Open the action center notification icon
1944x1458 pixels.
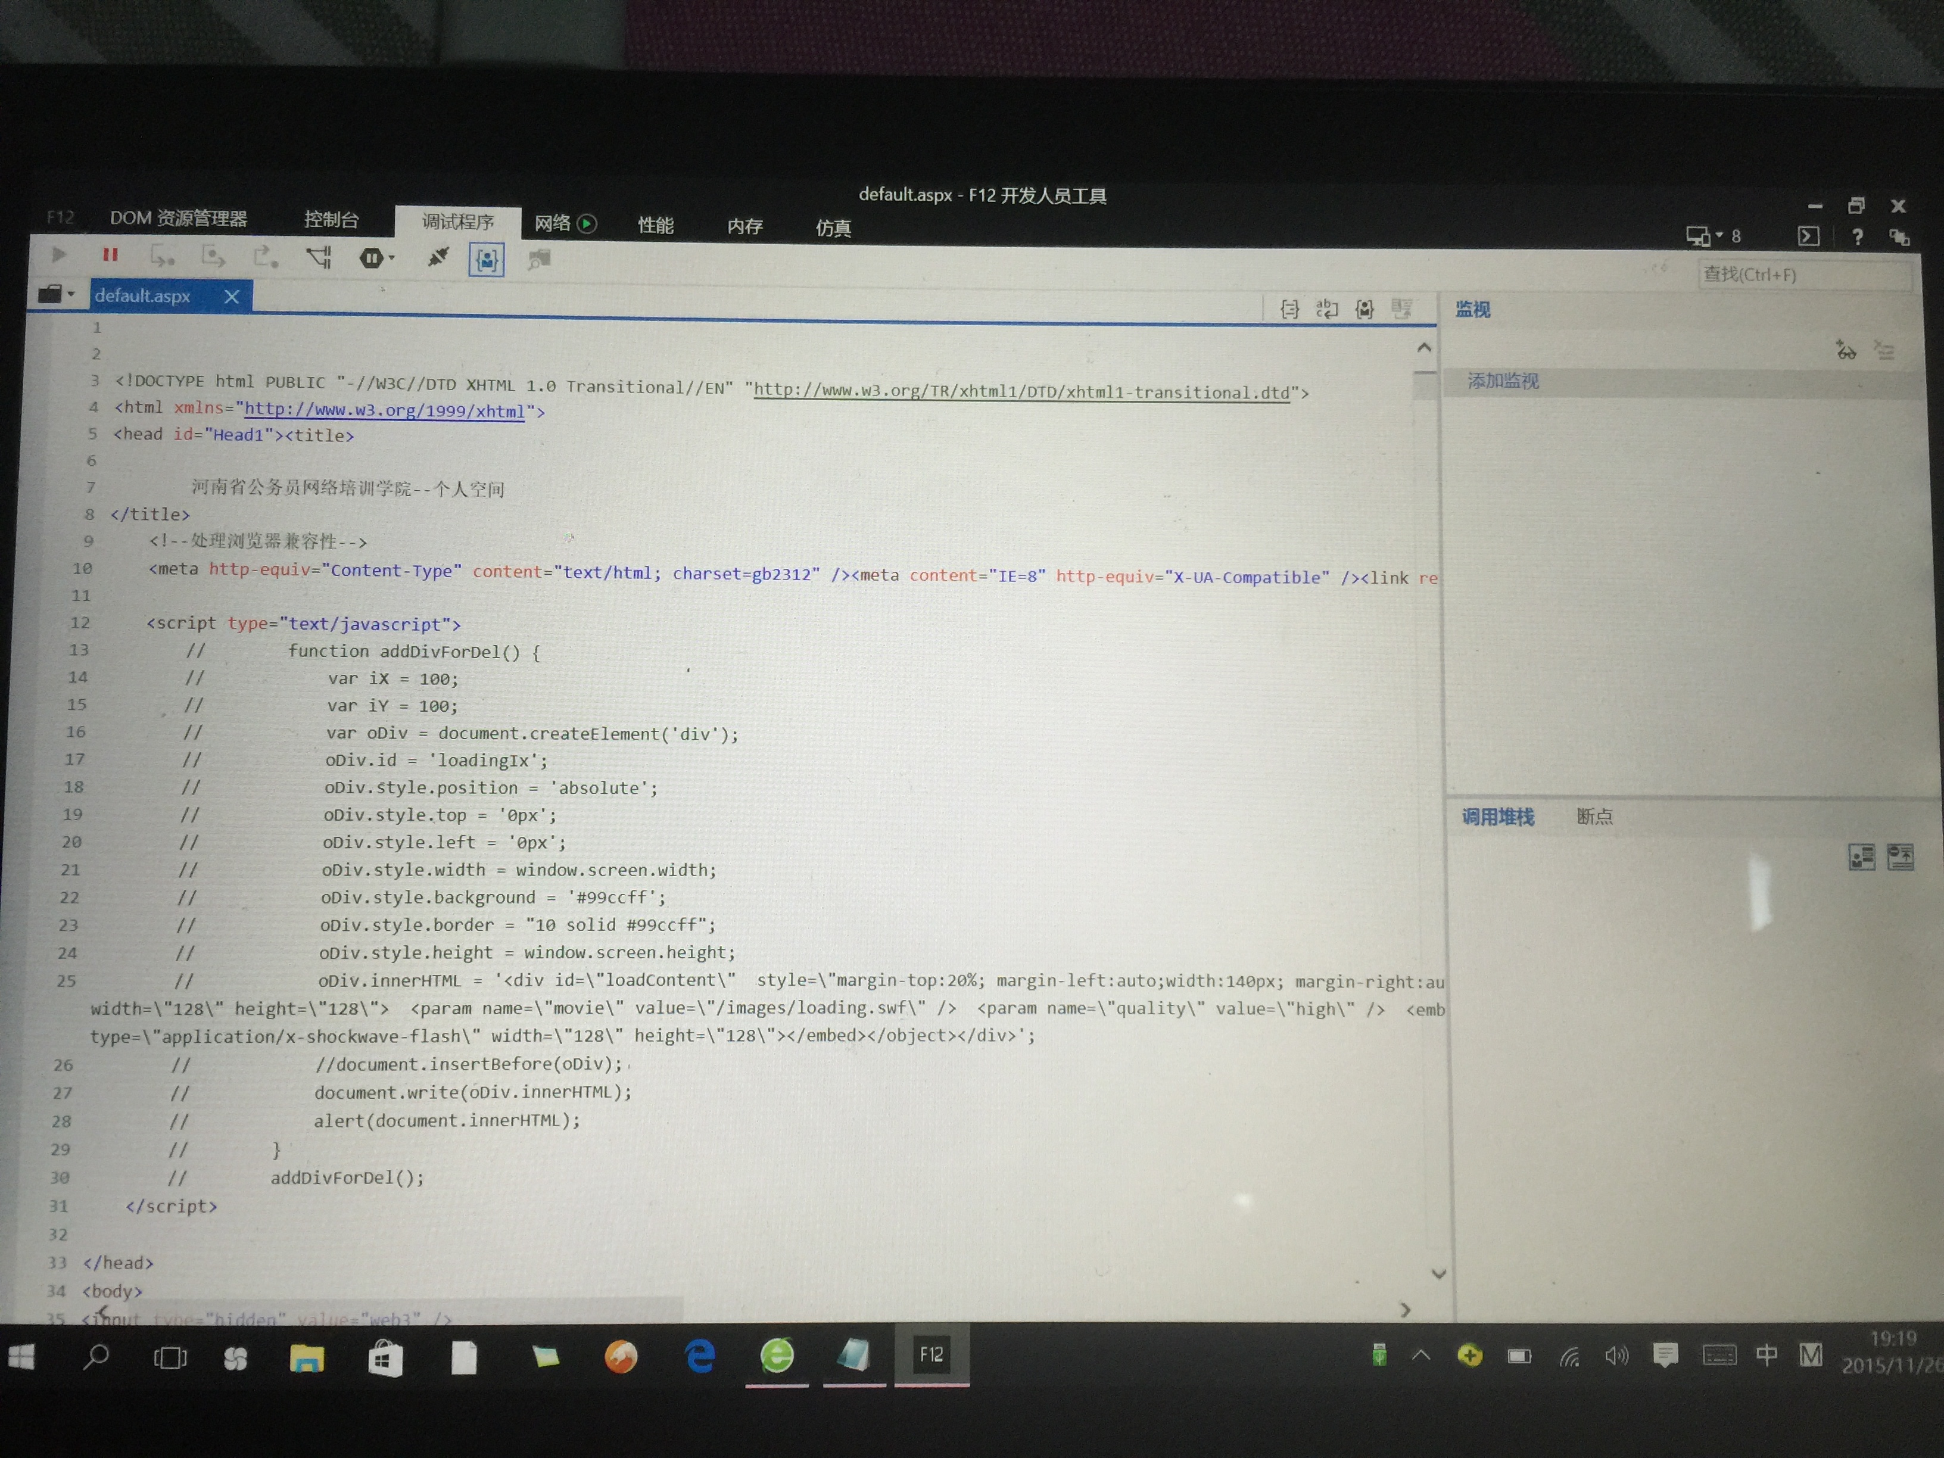pyautogui.click(x=1665, y=1355)
